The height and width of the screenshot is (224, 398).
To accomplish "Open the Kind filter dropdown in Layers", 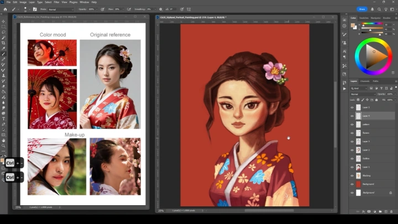I will pos(360,88).
